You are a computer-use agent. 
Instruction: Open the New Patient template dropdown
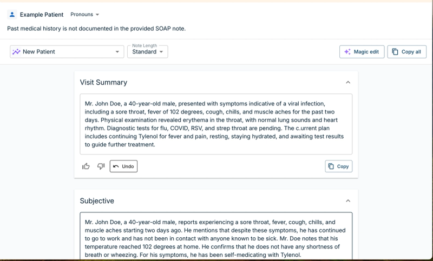[x=67, y=51]
